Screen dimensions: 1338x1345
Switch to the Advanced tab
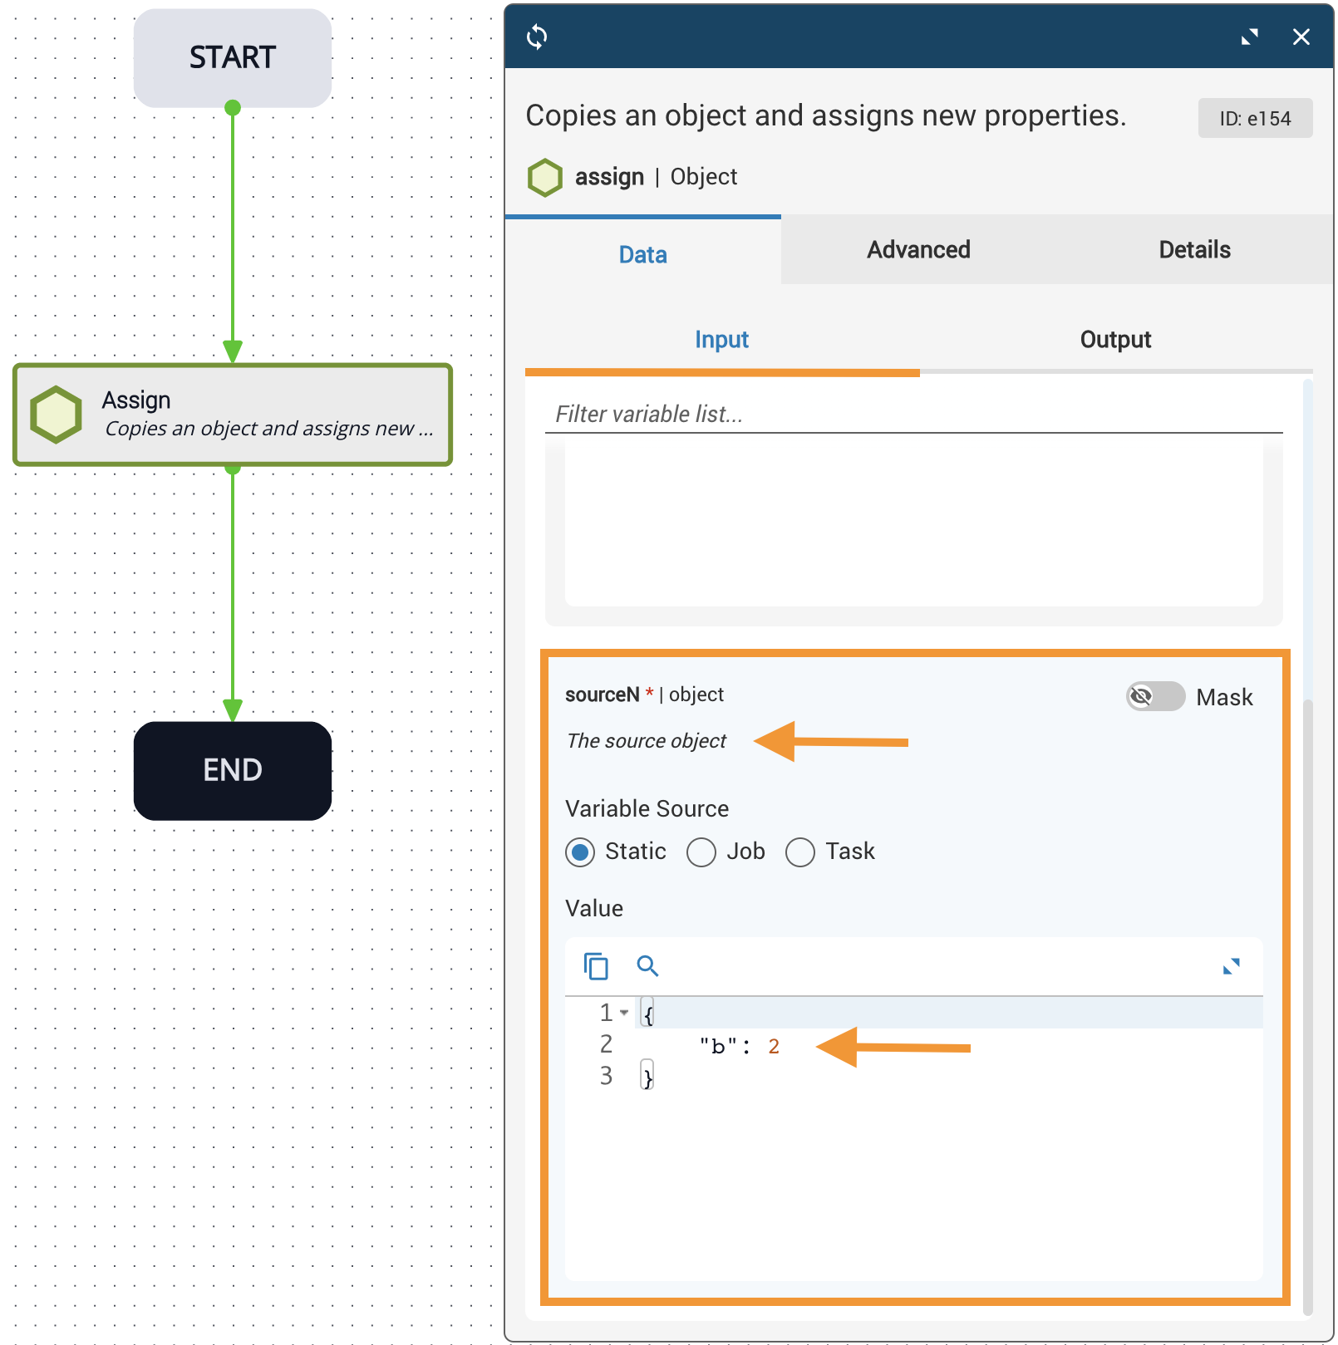pos(918,250)
